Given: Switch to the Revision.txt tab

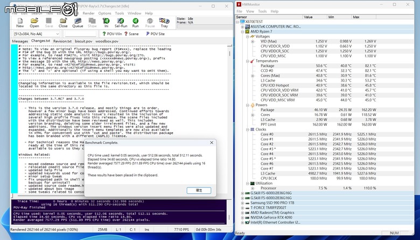Looking at the screenshot, I should [62, 41].
